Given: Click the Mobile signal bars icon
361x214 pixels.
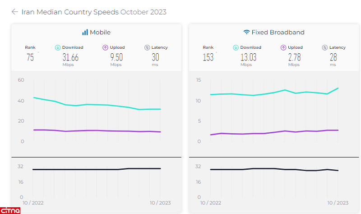Looking at the screenshot, I should click(85, 33).
